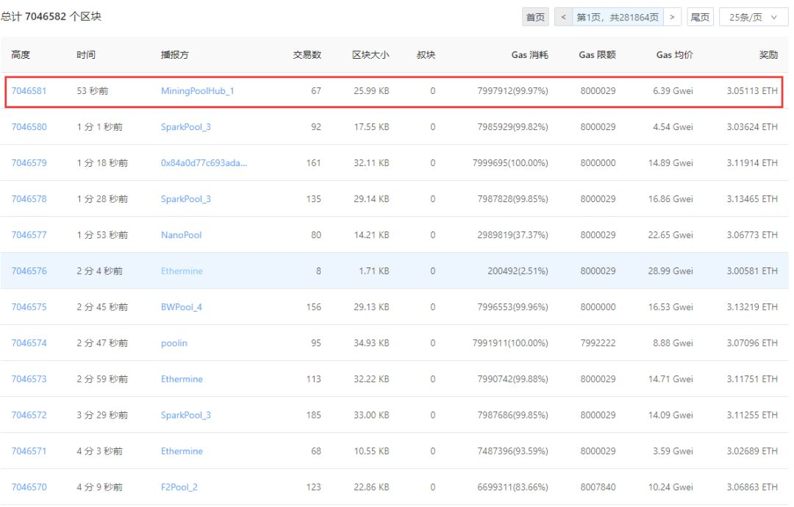Open block 7046578 link
The height and width of the screenshot is (507, 794).
click(x=29, y=199)
